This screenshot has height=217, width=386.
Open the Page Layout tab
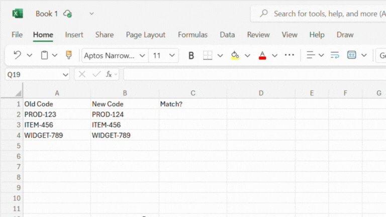click(x=145, y=35)
